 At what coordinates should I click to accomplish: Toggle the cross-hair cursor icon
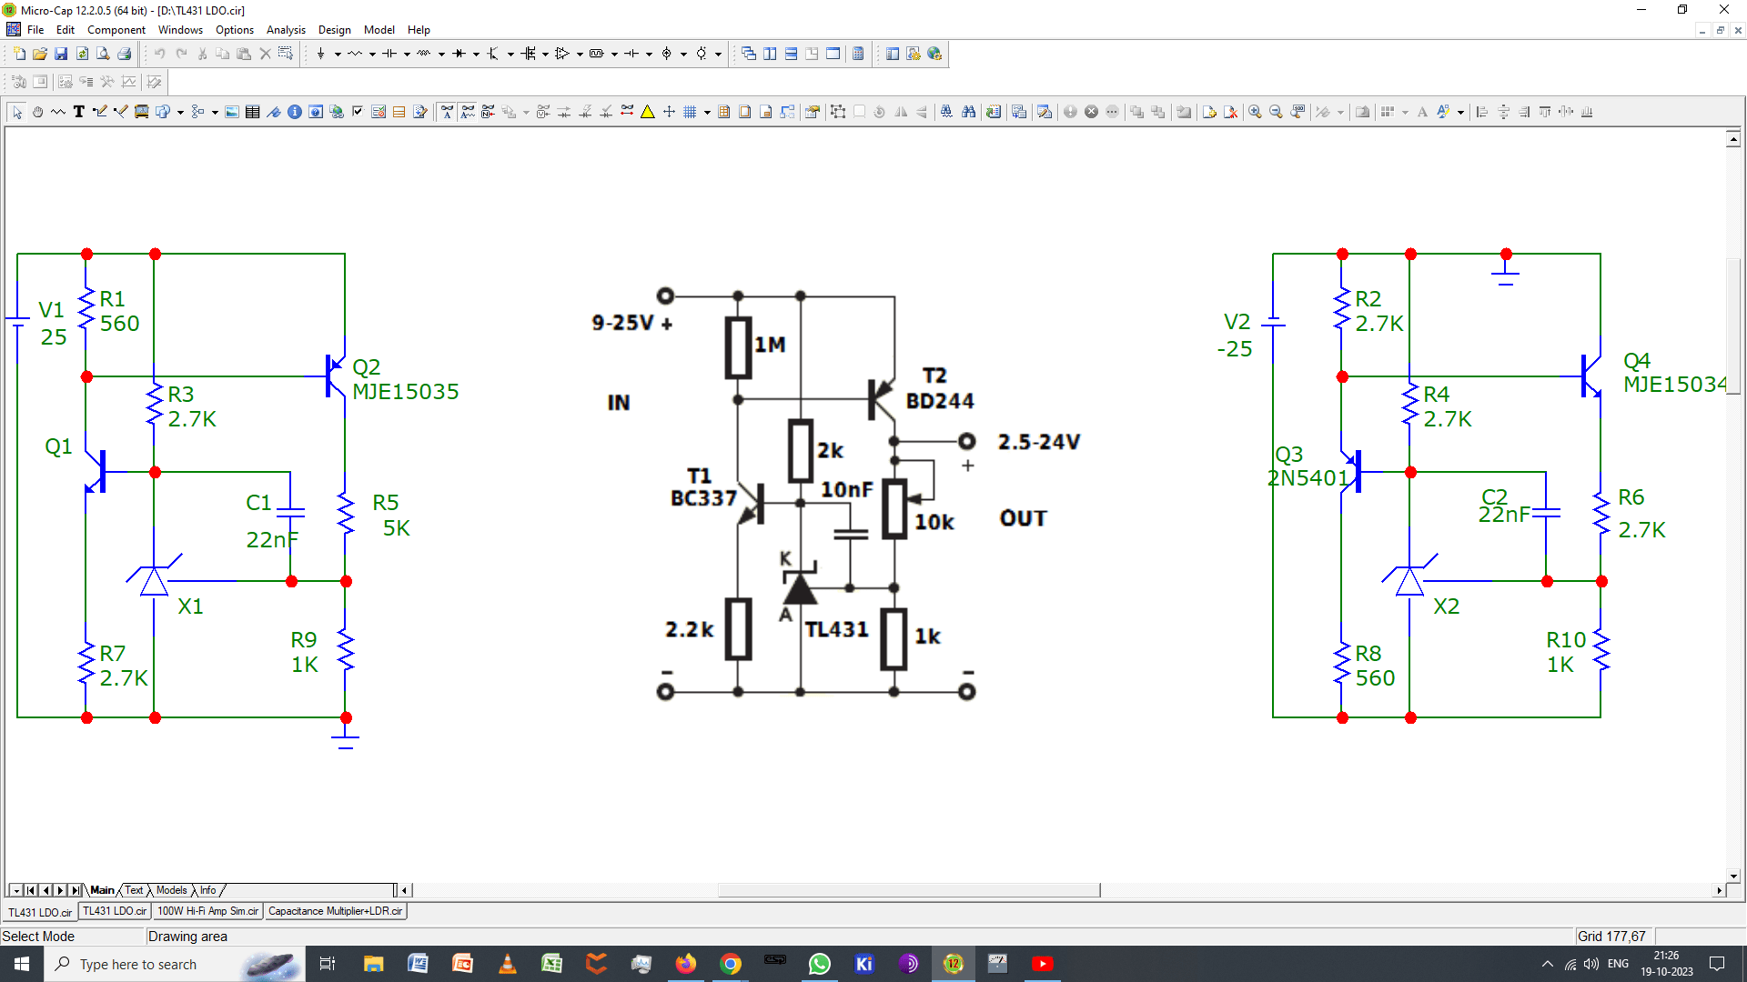(x=669, y=112)
